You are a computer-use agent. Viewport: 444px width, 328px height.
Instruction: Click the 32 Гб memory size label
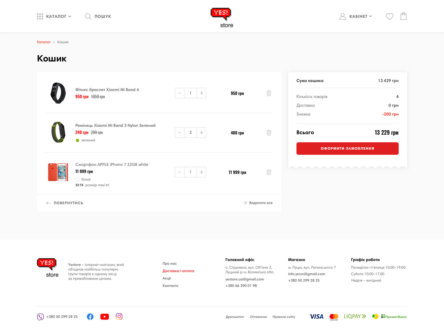pos(79,185)
